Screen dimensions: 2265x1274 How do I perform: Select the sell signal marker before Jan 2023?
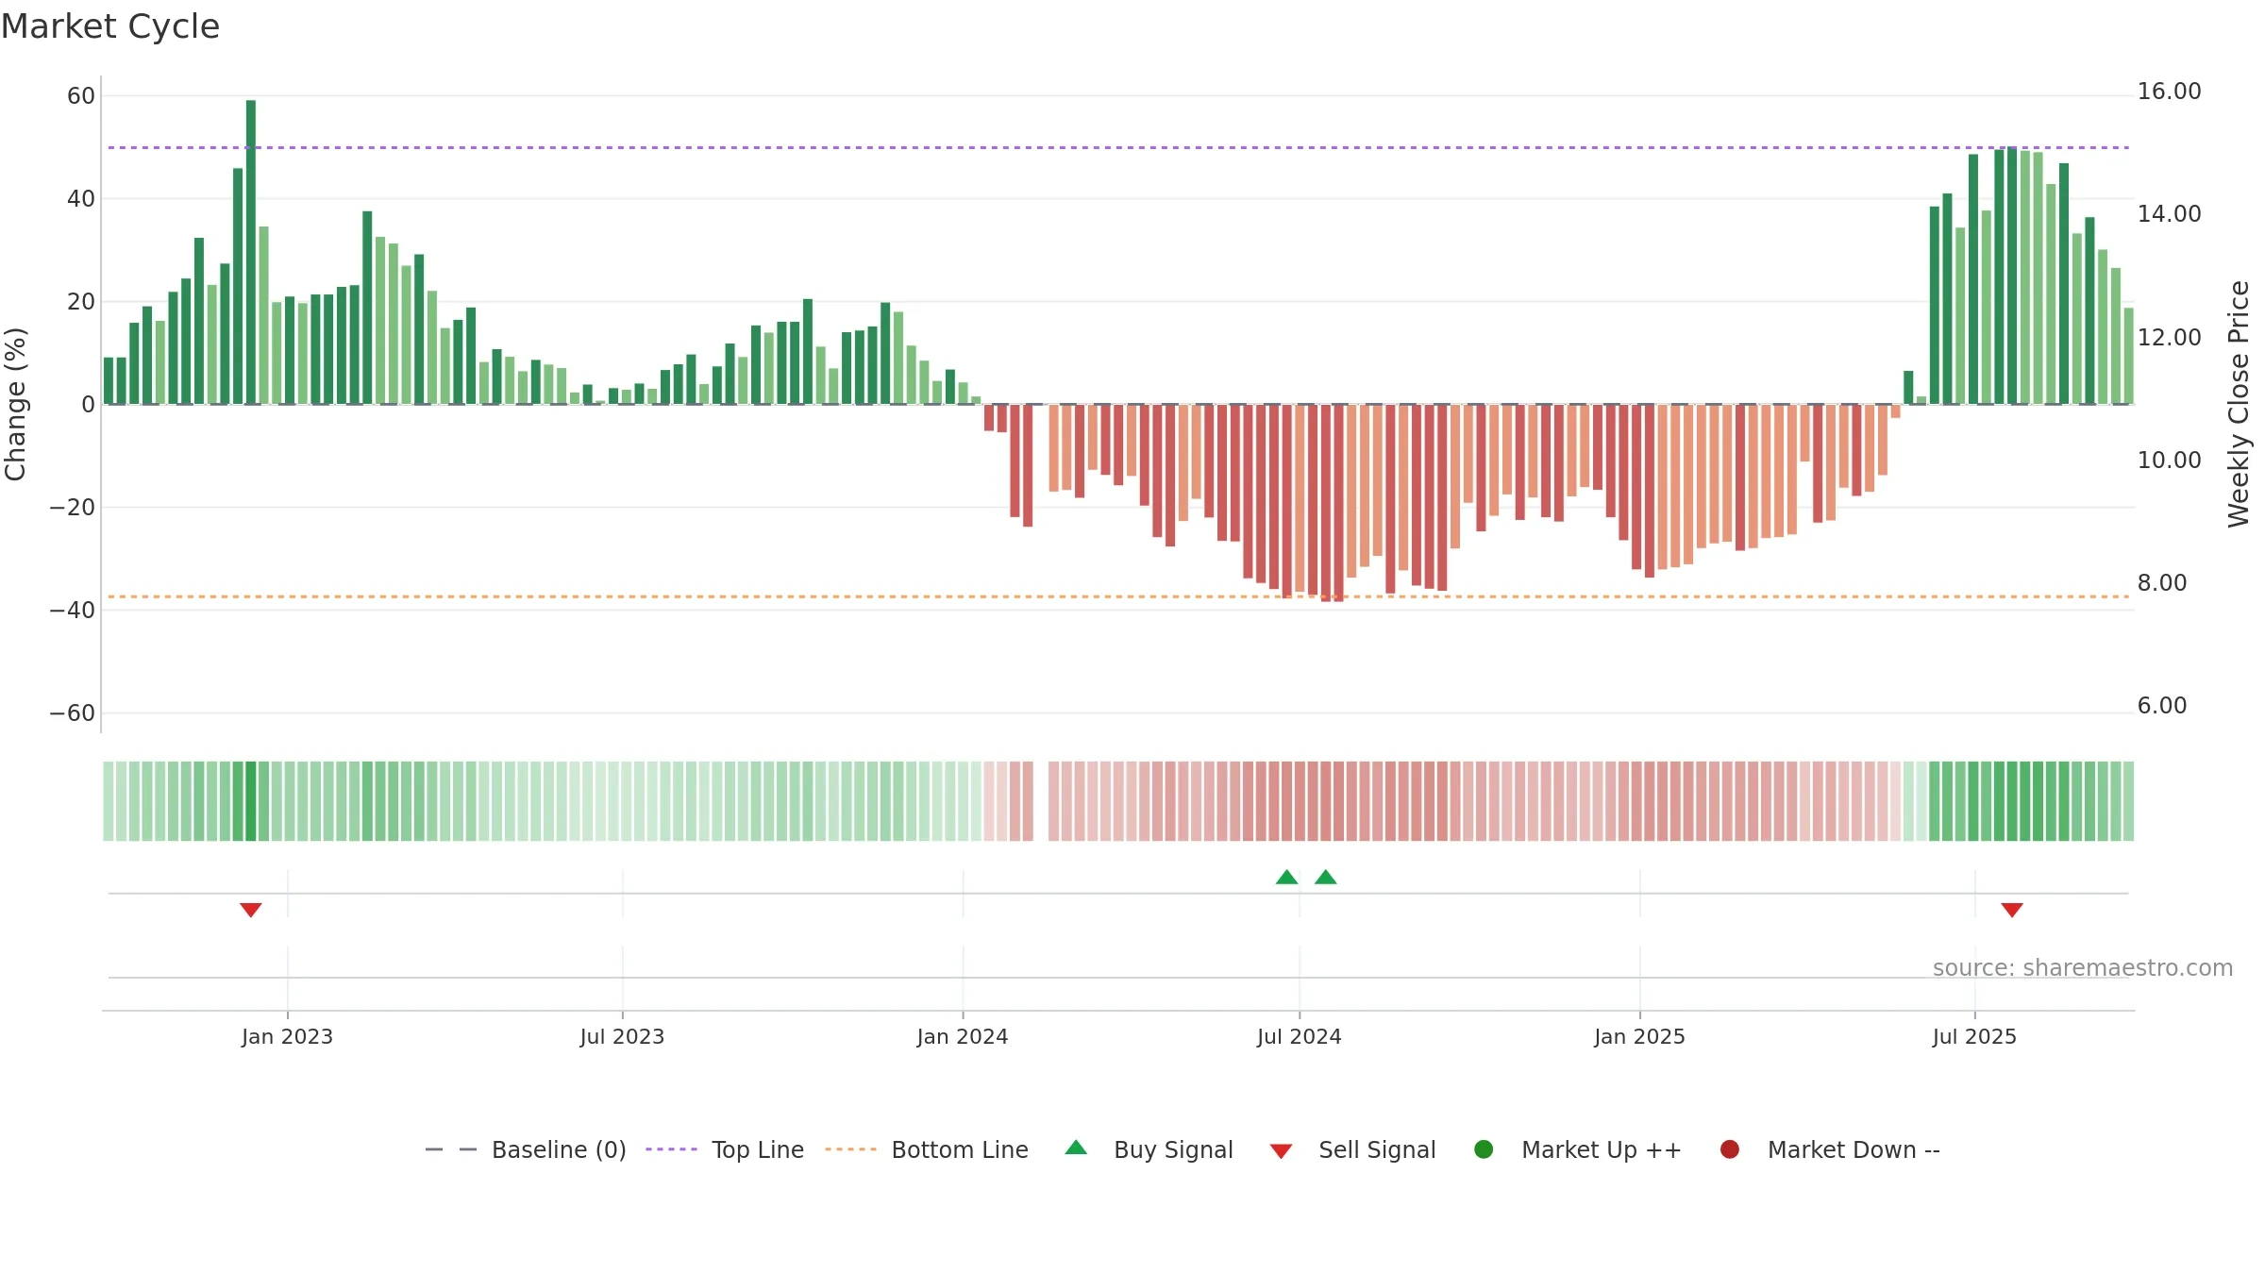(251, 910)
